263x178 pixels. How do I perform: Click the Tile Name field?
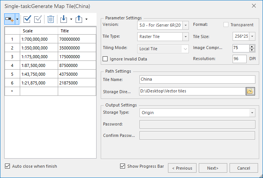pyautogui.click(x=197, y=79)
